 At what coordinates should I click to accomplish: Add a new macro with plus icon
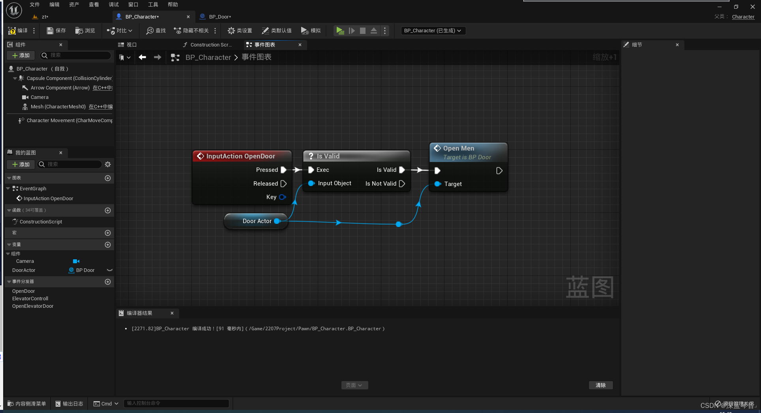coord(107,233)
